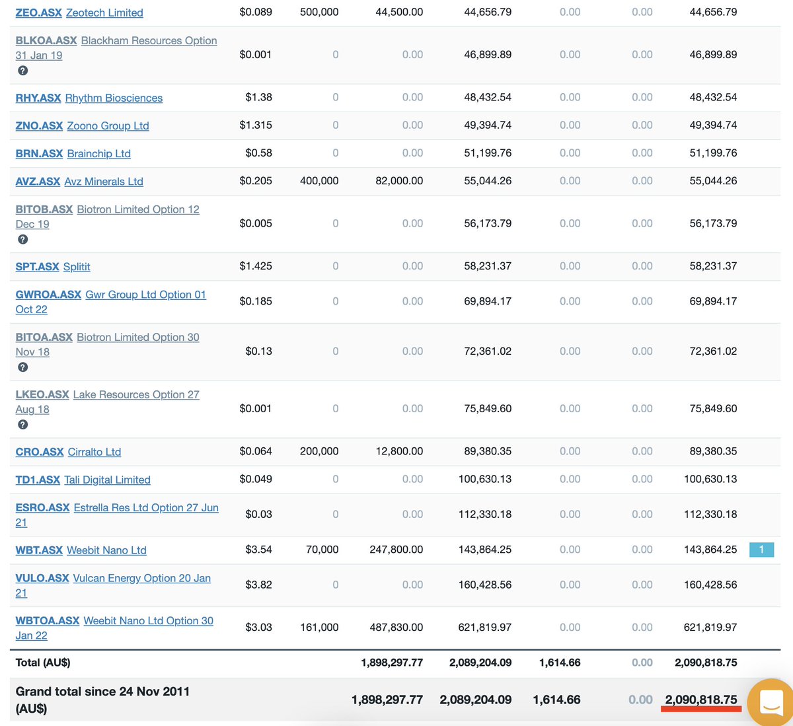Show help for Biotron Option 30 Nov 18
This screenshot has height=726, width=793.
22,367
